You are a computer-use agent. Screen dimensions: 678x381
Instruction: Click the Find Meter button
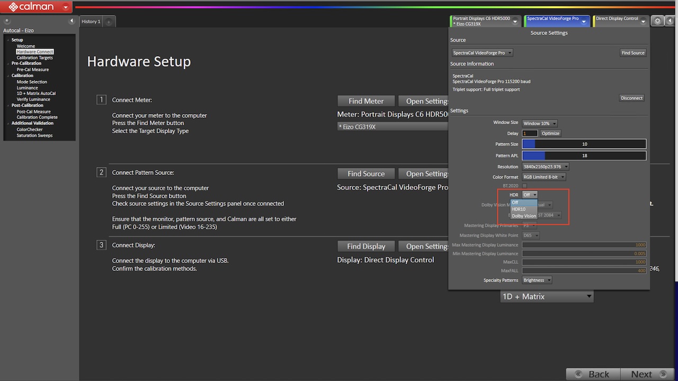366,101
